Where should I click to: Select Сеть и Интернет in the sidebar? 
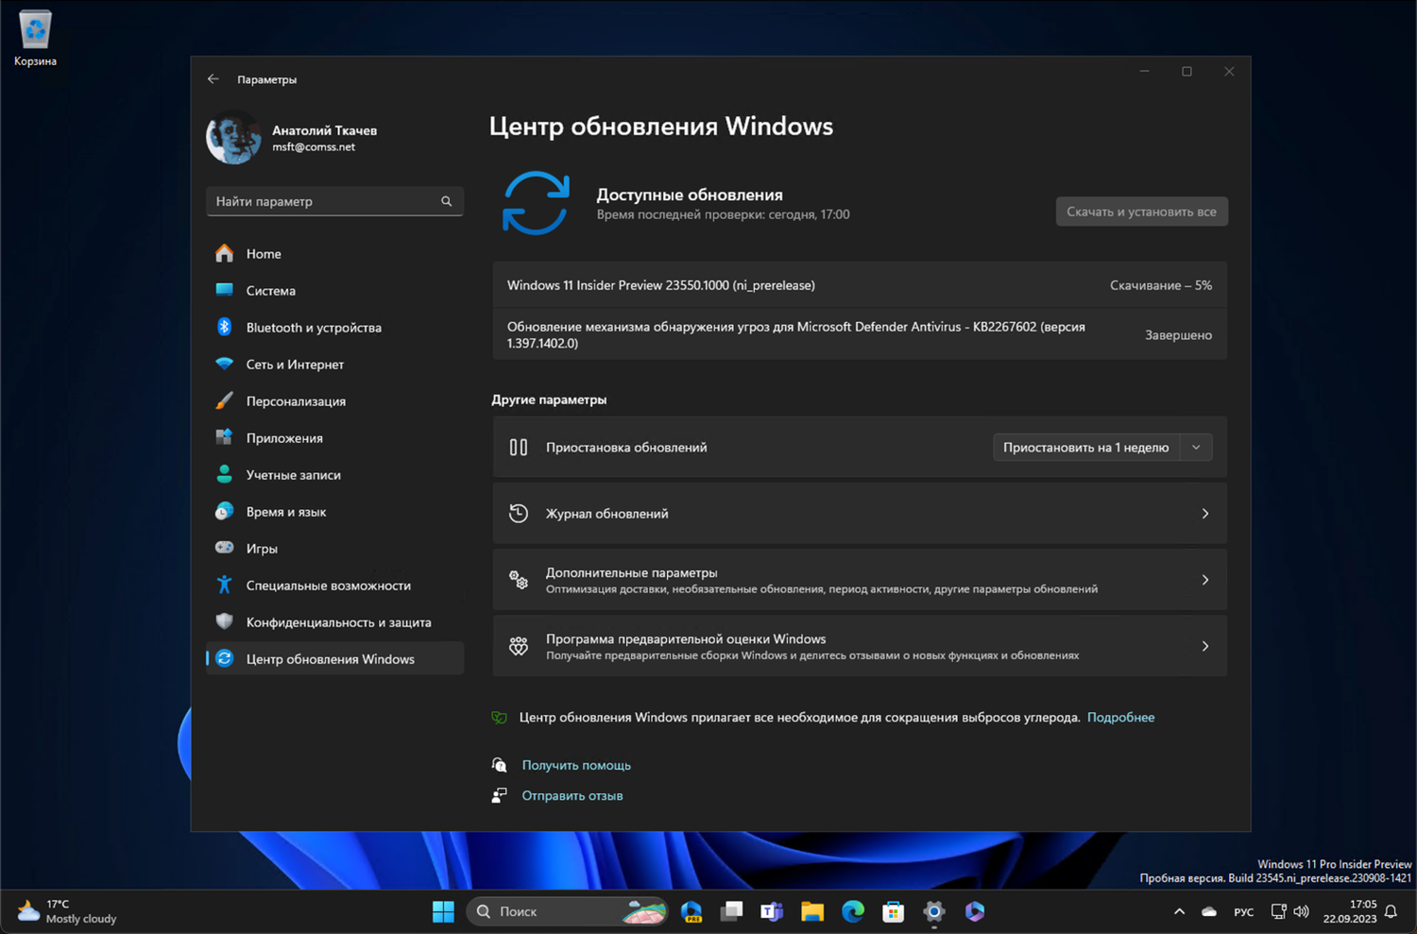click(x=296, y=364)
